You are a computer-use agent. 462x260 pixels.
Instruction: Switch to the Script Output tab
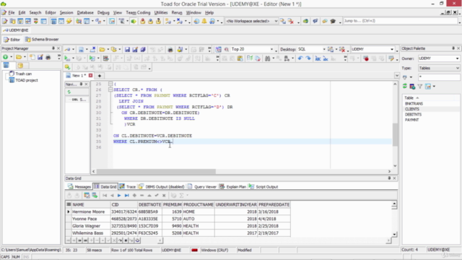[x=263, y=186]
